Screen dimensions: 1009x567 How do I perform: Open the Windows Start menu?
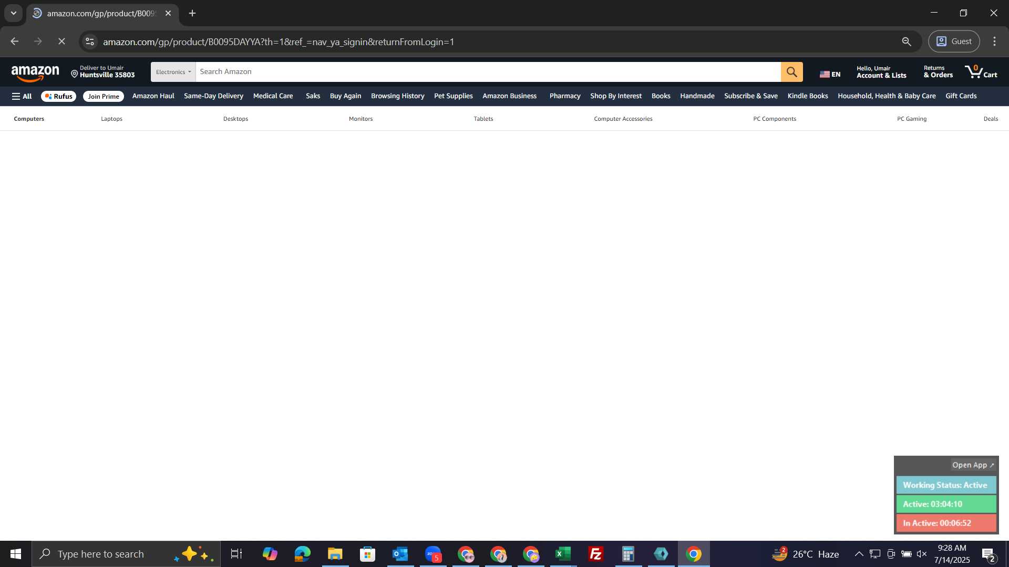pyautogui.click(x=16, y=554)
